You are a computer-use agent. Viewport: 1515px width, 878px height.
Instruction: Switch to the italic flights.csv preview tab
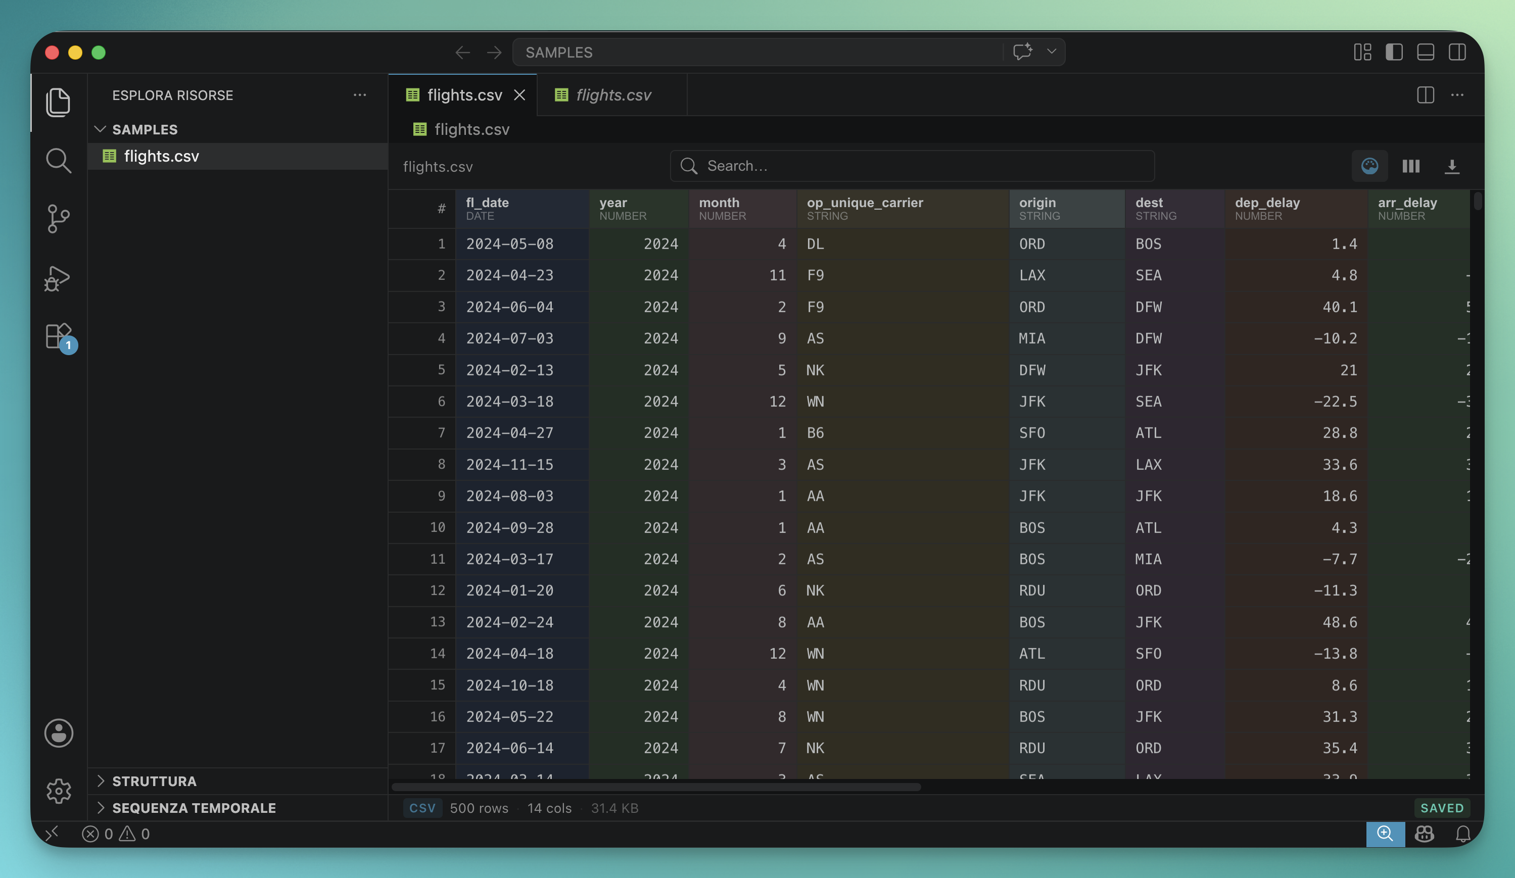(x=612, y=95)
